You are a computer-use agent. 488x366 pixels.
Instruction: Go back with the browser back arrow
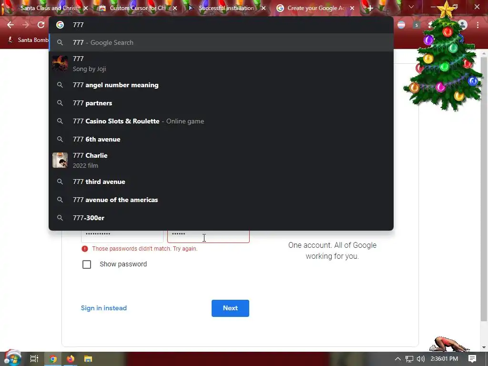click(10, 25)
